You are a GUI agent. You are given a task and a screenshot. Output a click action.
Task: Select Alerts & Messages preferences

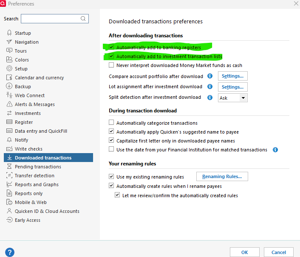(35, 104)
